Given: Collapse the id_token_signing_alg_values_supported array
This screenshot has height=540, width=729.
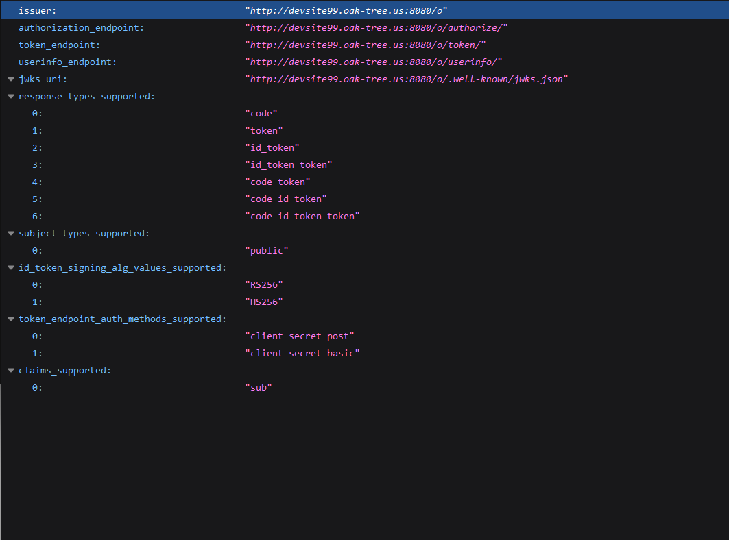Looking at the screenshot, I should (11, 267).
